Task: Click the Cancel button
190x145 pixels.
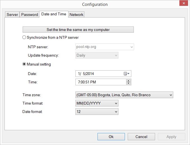Action: pyautogui.click(x=141, y=137)
